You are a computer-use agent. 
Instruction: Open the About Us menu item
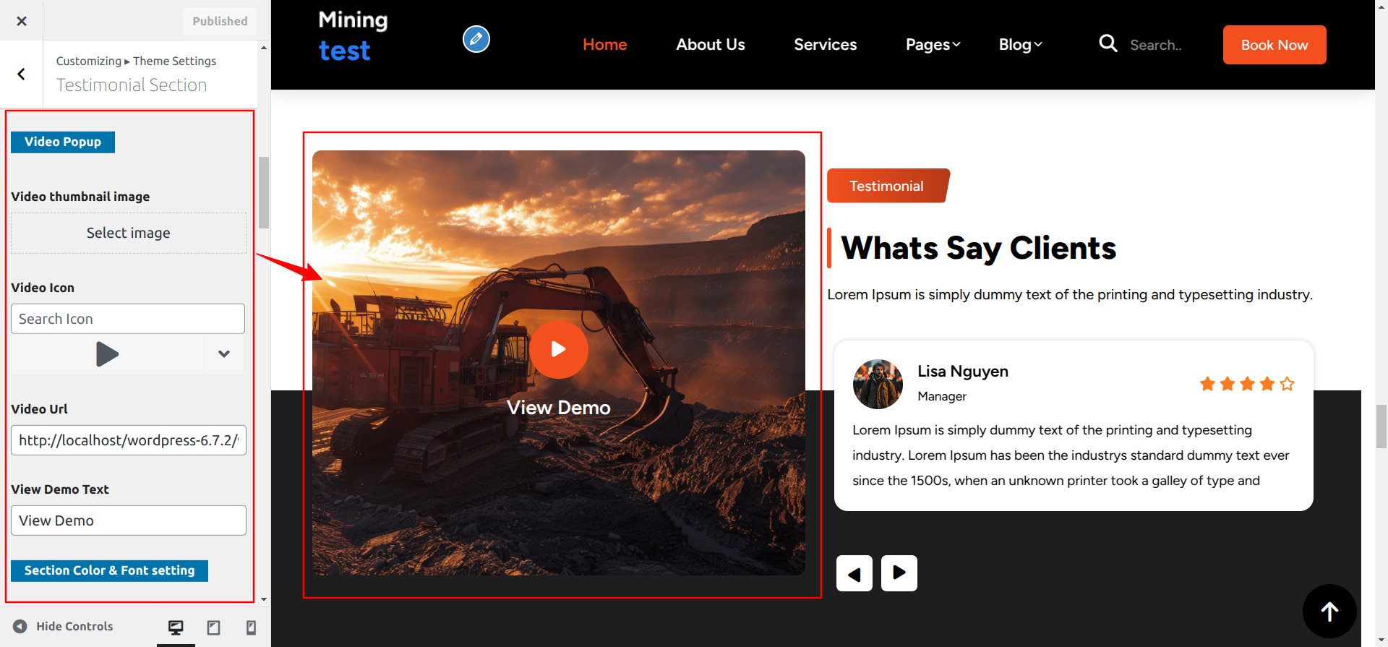(710, 45)
